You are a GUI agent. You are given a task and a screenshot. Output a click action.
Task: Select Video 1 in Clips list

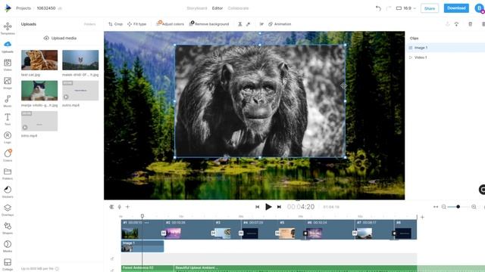pos(446,57)
